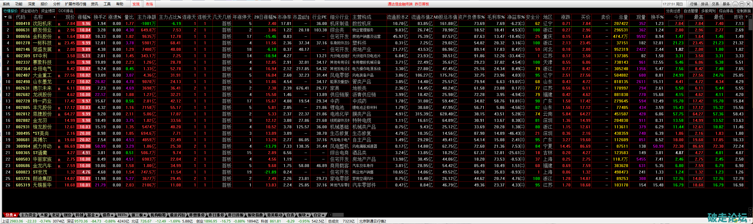Sort by the 涨幅% column header
Image resolution: width=753 pixels, height=224 pixels.
[84, 17]
